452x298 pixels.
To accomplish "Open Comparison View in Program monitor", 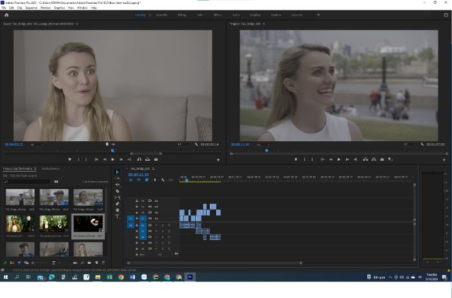I will coord(390,159).
